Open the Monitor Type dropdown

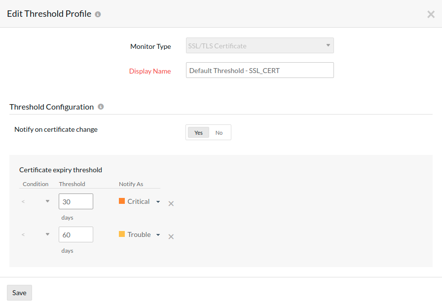tap(260, 46)
